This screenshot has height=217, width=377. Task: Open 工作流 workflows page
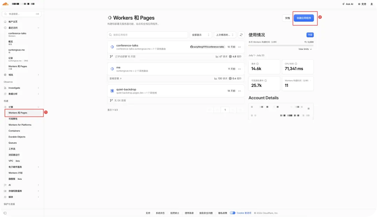click(x=12, y=149)
